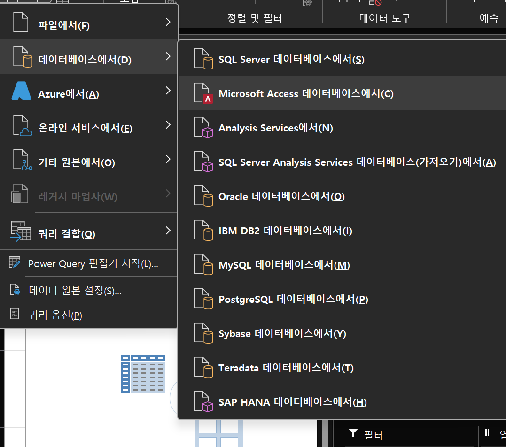Expand the 기타 원본에서 submenu chevron

(168, 160)
